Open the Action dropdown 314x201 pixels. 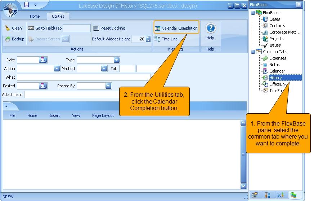[x=57, y=69]
